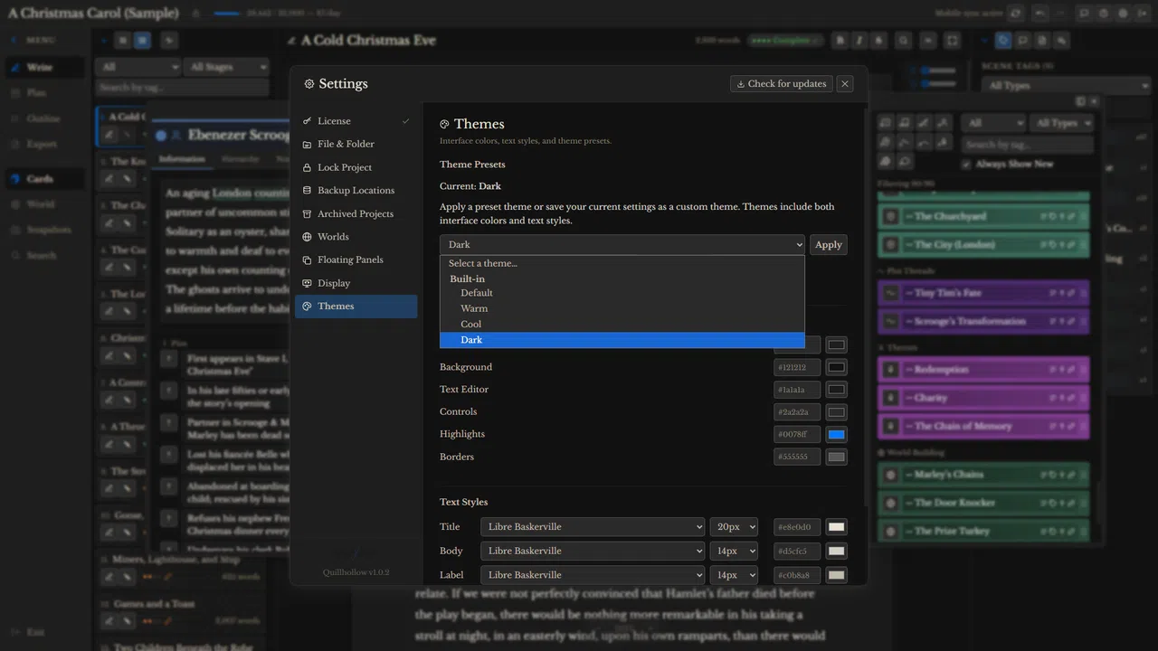Open the Title font family dropdown

(593, 527)
